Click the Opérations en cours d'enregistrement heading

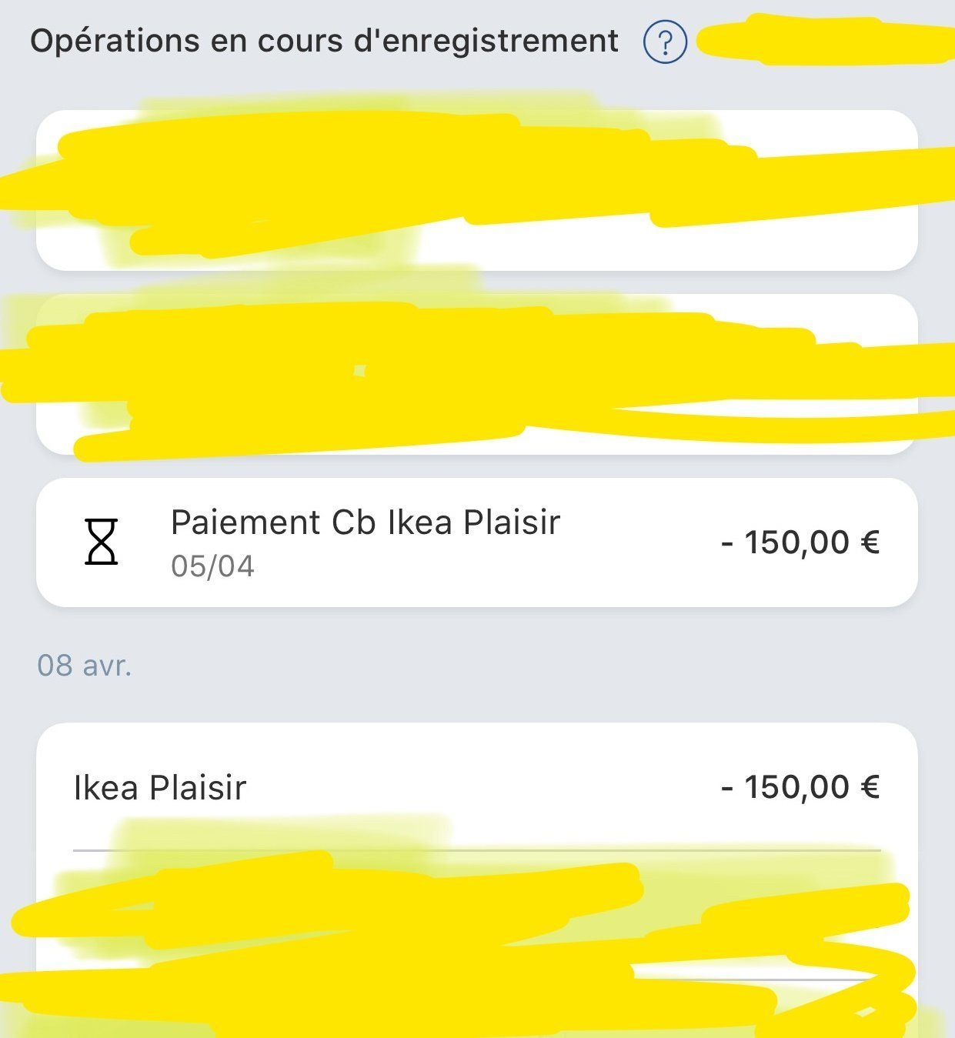324,41
